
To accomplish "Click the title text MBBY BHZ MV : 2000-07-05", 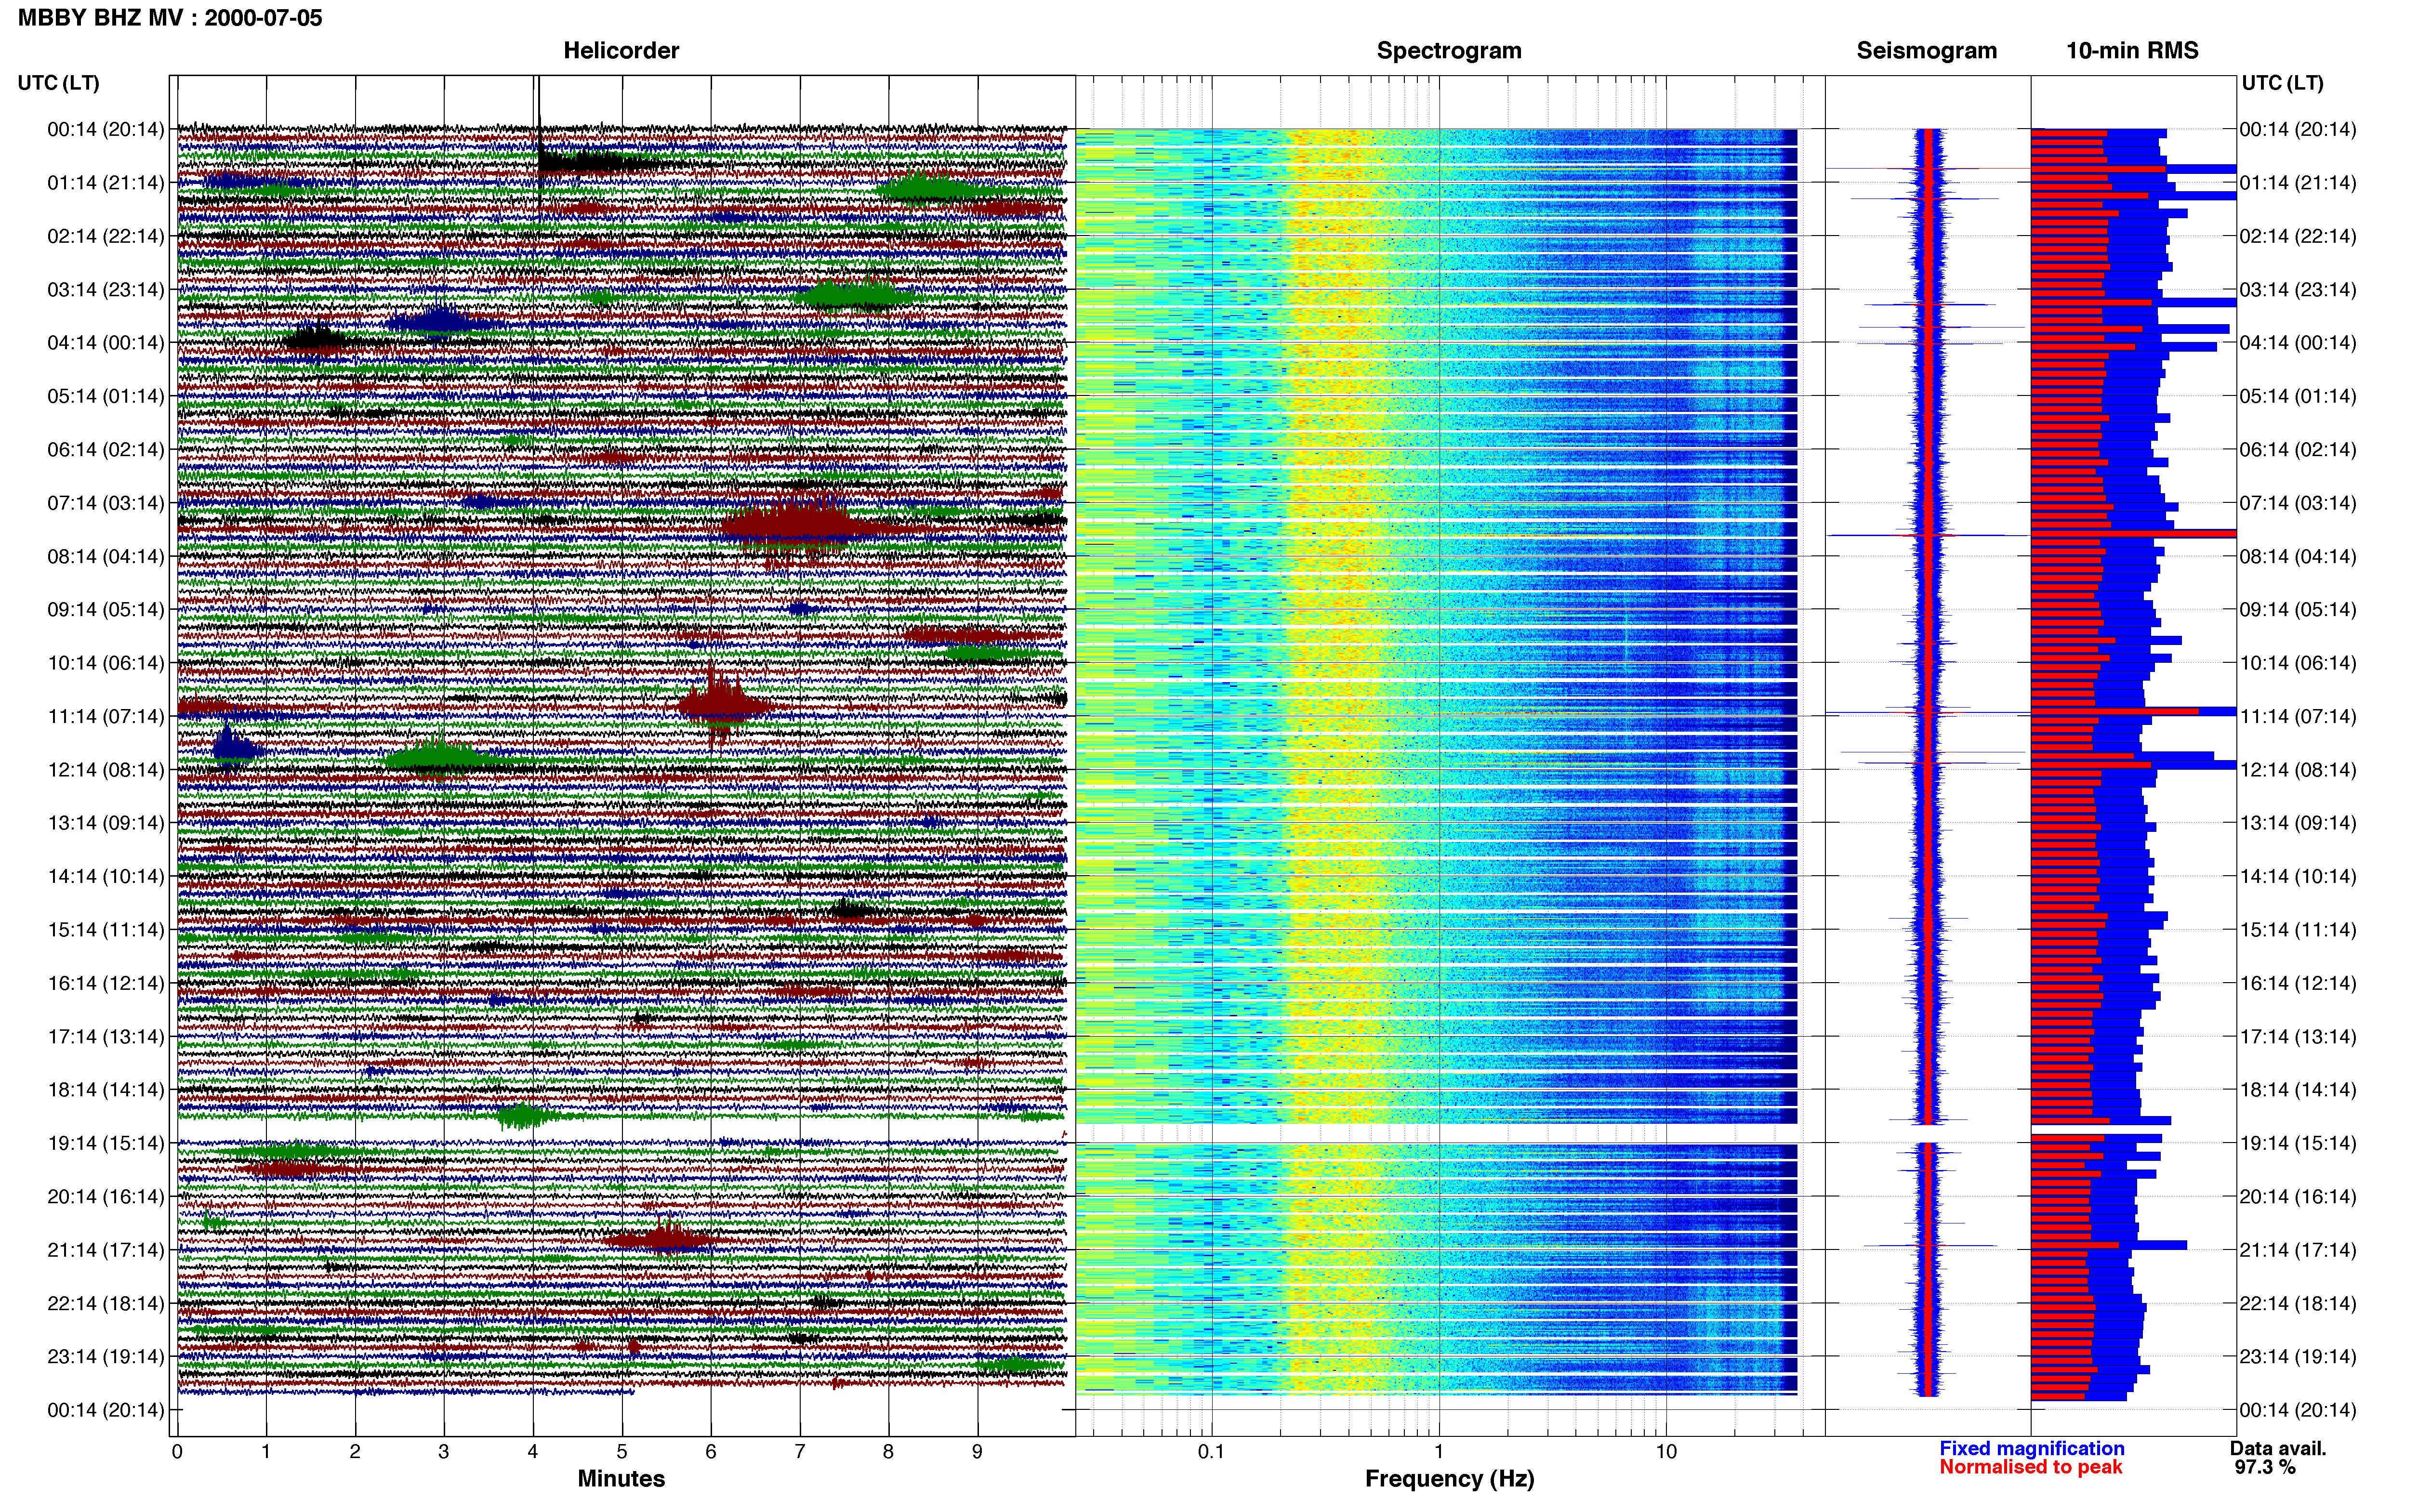I will (170, 17).
